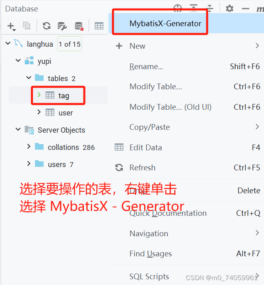
Task: Open Data Source Properties wrench icon
Action: [62, 26]
